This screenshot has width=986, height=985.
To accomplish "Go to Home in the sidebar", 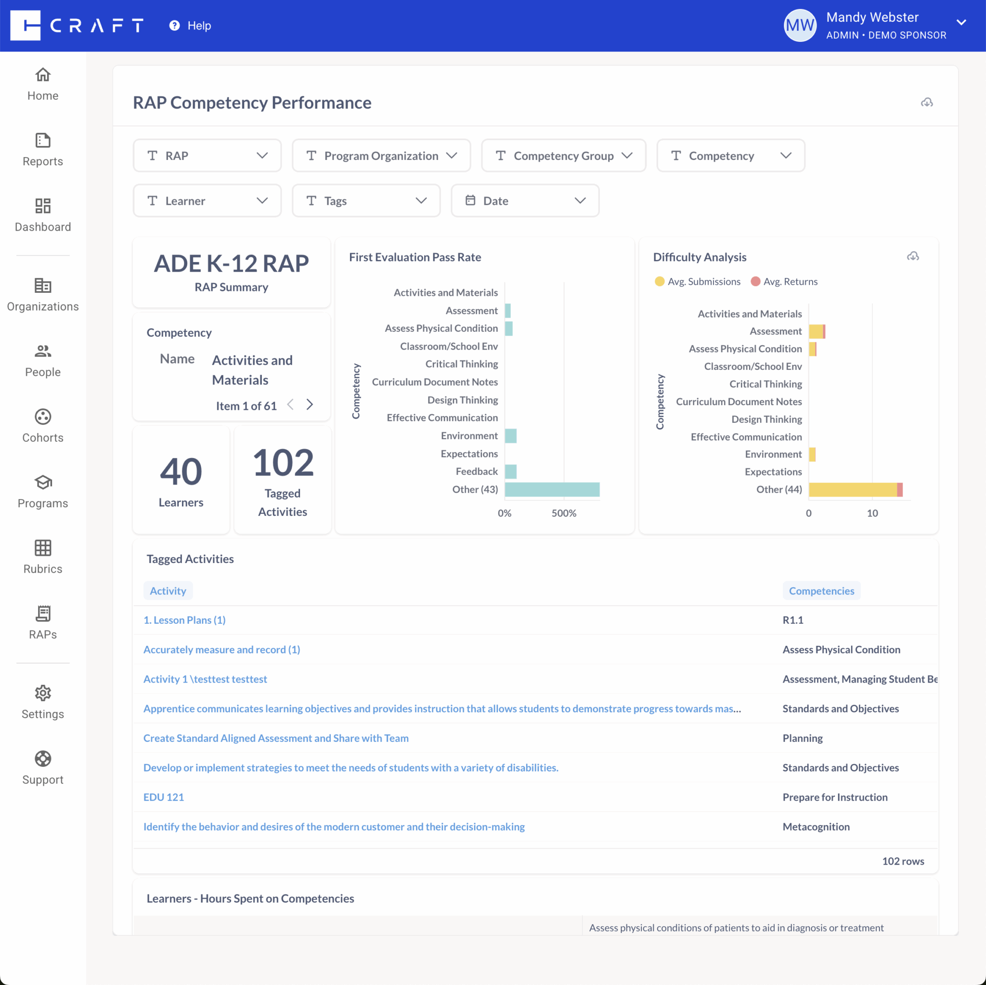I will [43, 84].
